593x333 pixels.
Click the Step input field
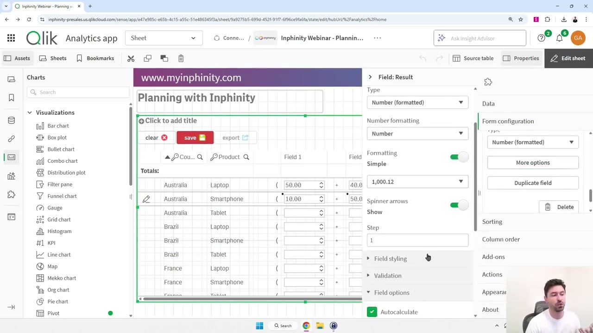[x=417, y=240]
